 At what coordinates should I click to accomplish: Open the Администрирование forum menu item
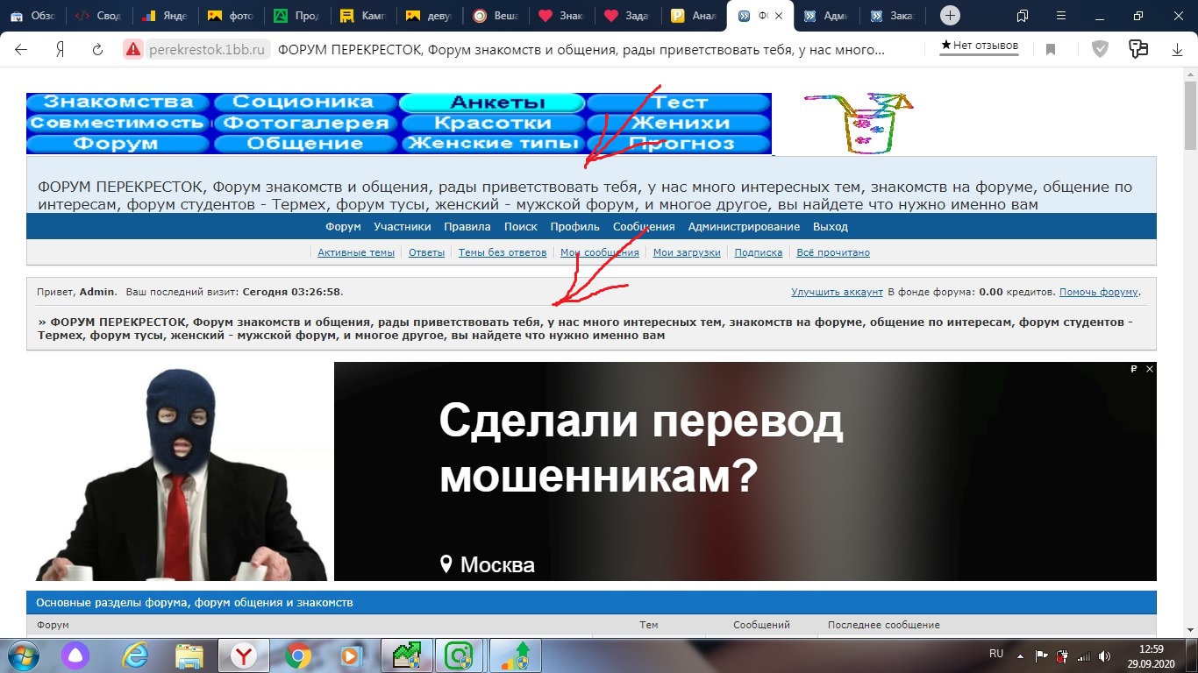click(744, 227)
